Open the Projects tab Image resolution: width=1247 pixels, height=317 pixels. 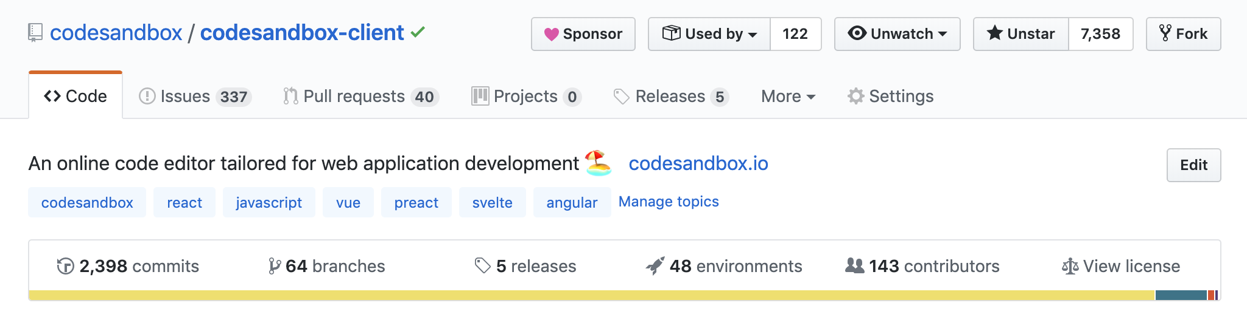click(526, 96)
